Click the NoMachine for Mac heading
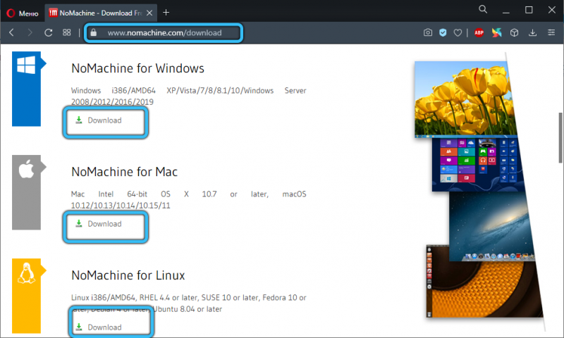The width and height of the screenshot is (564, 338). point(125,172)
